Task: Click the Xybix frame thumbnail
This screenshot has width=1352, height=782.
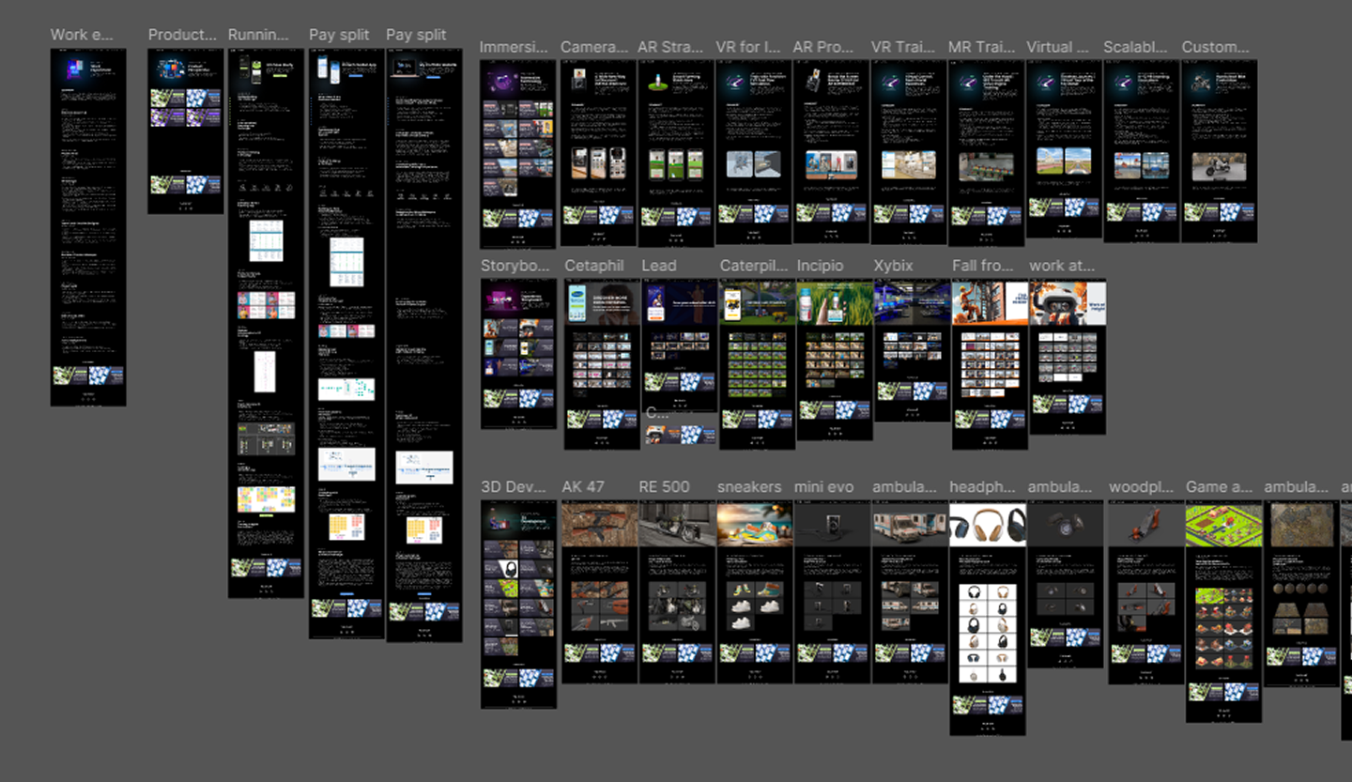Action: tap(912, 350)
